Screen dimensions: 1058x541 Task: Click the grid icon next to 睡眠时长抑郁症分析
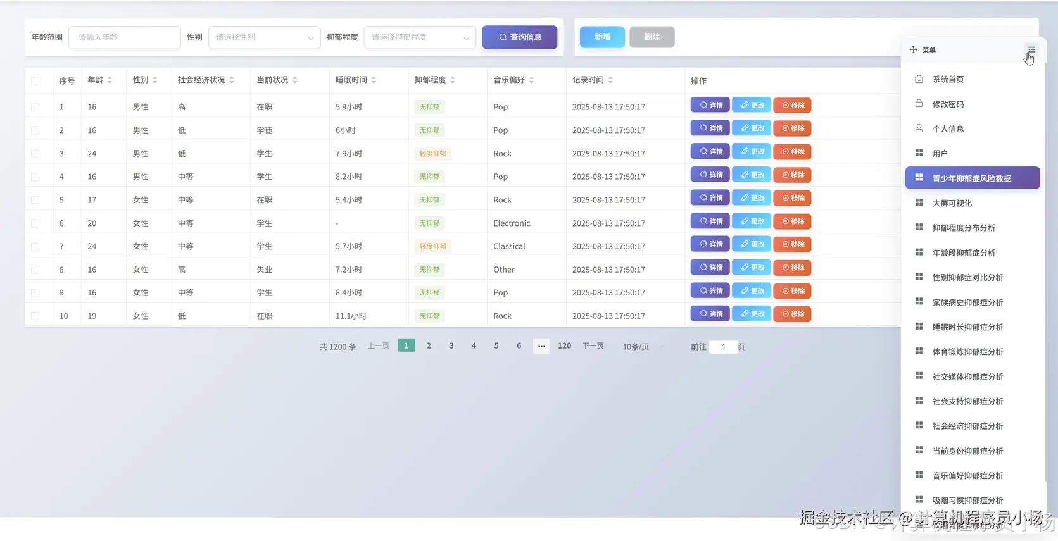[919, 326]
